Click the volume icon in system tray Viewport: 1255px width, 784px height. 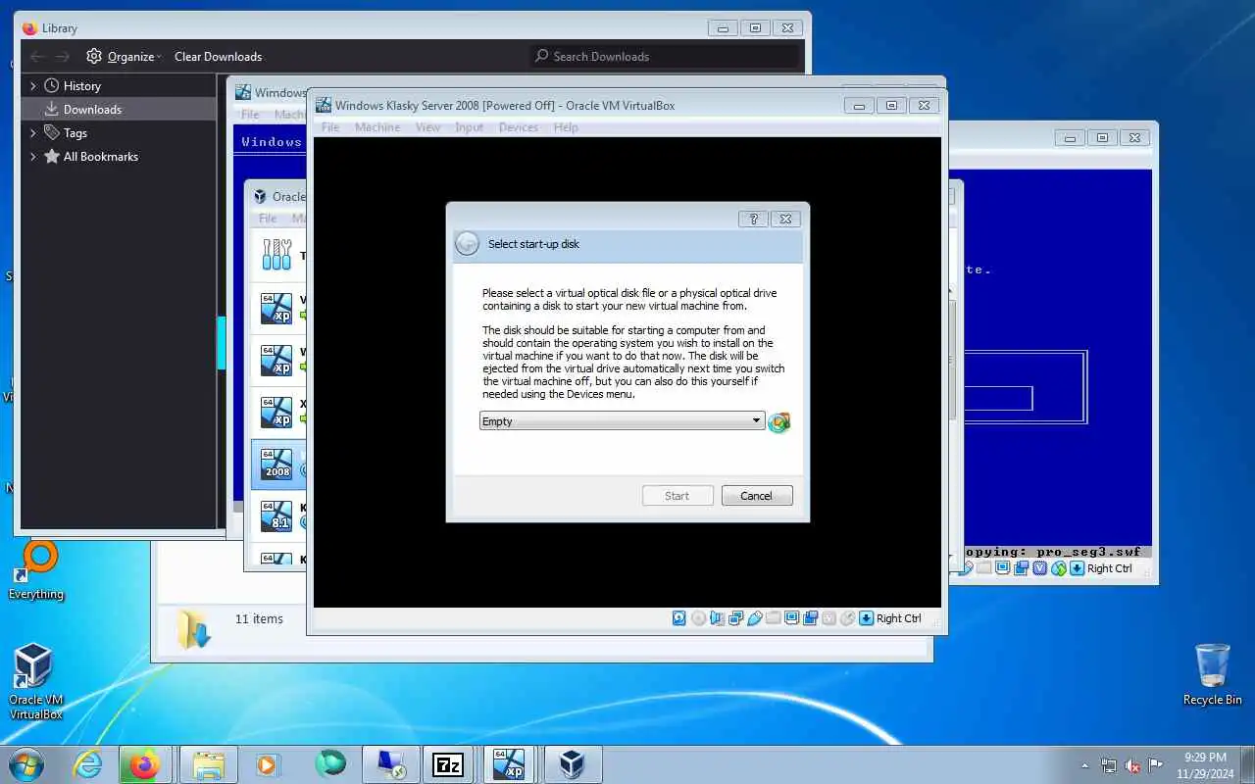1132,765
